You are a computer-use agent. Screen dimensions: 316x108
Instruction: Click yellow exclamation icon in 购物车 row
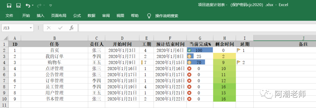[x=189, y=62]
